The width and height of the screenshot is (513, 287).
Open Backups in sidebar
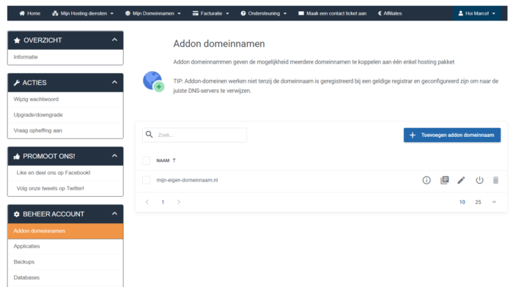pyautogui.click(x=65, y=262)
